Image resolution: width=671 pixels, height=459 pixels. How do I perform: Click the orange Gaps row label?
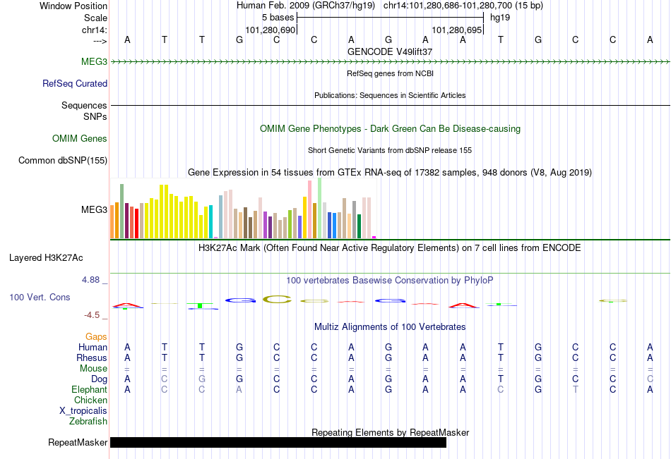[96, 337]
